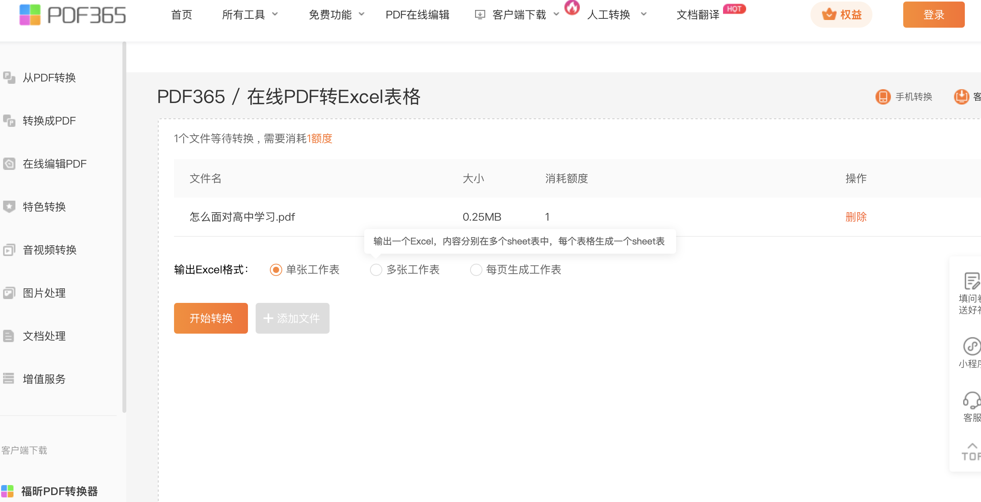Open PDF在线编辑 in the top navigation

click(417, 15)
